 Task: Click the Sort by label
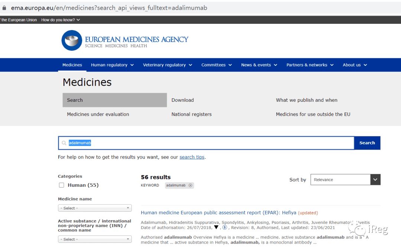298,180
